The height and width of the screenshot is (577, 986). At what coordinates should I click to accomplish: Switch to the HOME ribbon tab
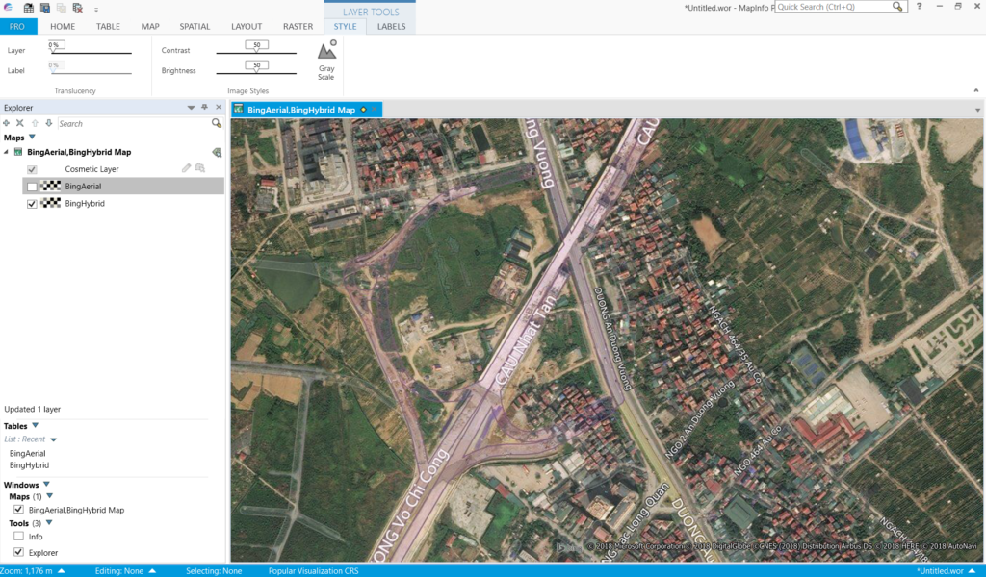(x=63, y=26)
